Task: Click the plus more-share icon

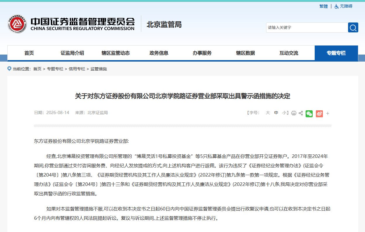Action: (328, 114)
